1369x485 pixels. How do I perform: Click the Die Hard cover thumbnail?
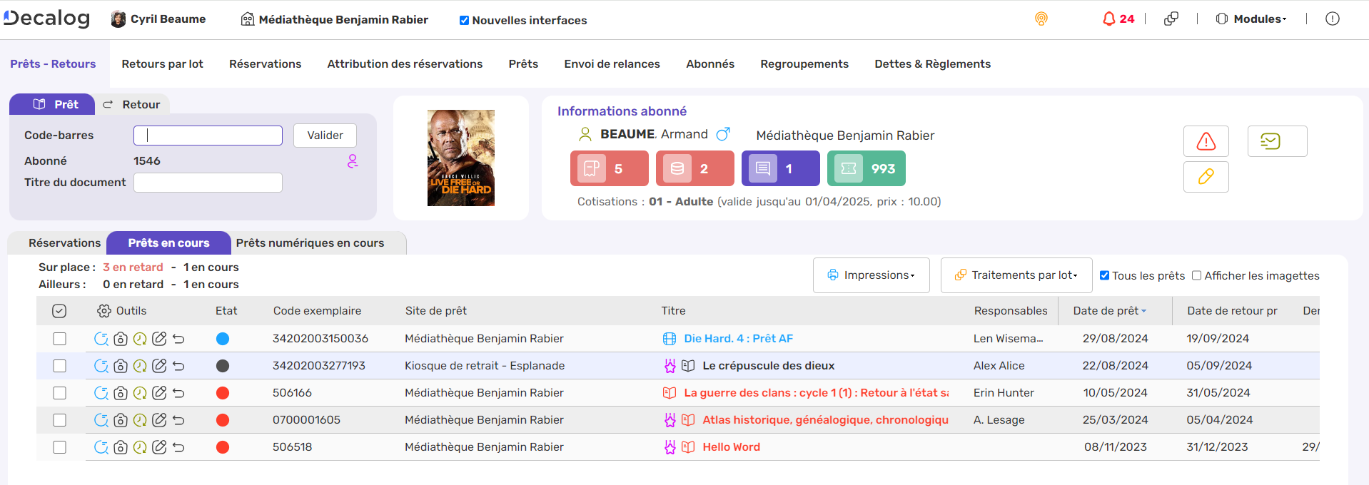click(x=460, y=158)
